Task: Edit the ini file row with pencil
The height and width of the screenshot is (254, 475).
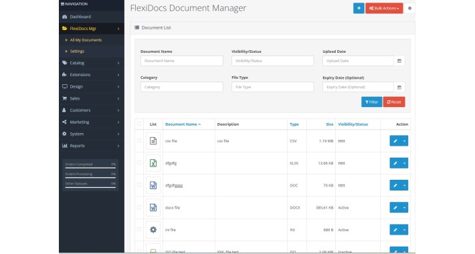Action: [x=395, y=230]
